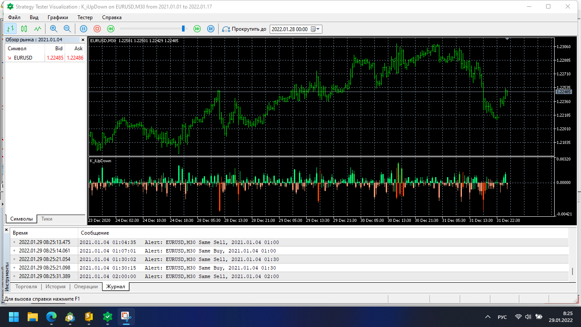Click the scroll-to date input field
Screen dimensions: 581x327
(290, 29)
